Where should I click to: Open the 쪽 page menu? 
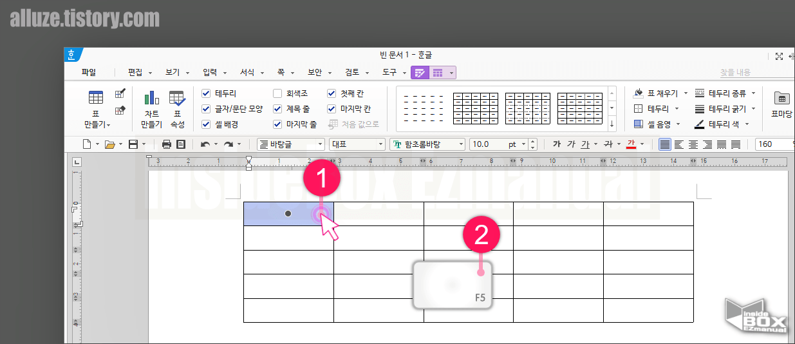tap(285, 73)
